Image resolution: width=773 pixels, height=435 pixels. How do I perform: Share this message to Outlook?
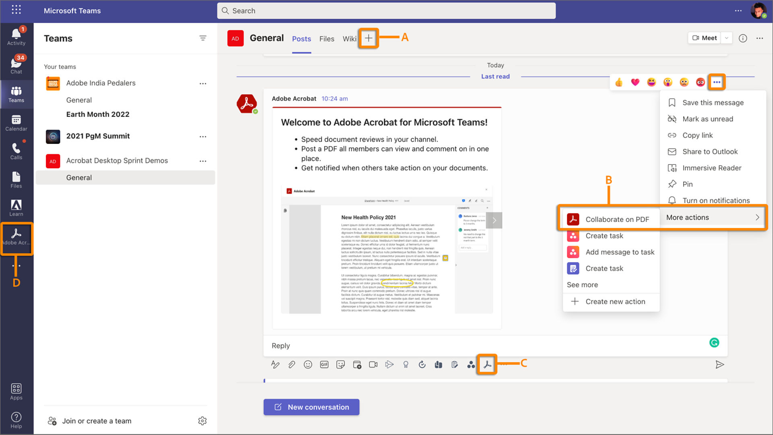pos(710,151)
